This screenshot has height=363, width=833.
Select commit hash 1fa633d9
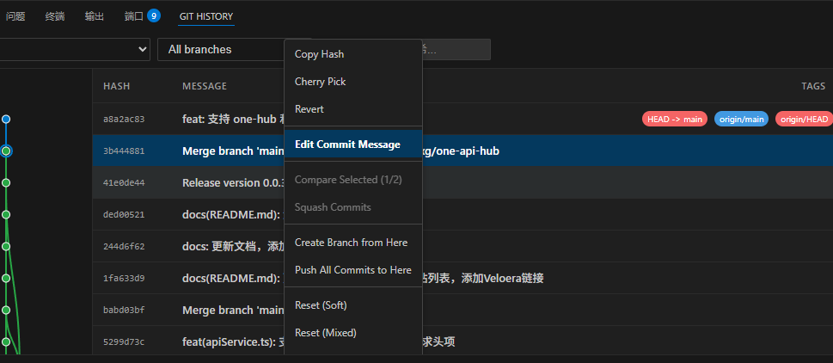pyautogui.click(x=124, y=278)
